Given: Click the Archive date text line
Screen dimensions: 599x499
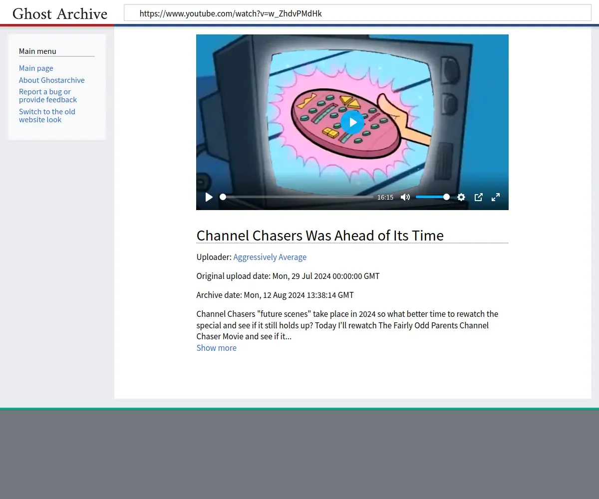Looking at the screenshot, I should 275,295.
